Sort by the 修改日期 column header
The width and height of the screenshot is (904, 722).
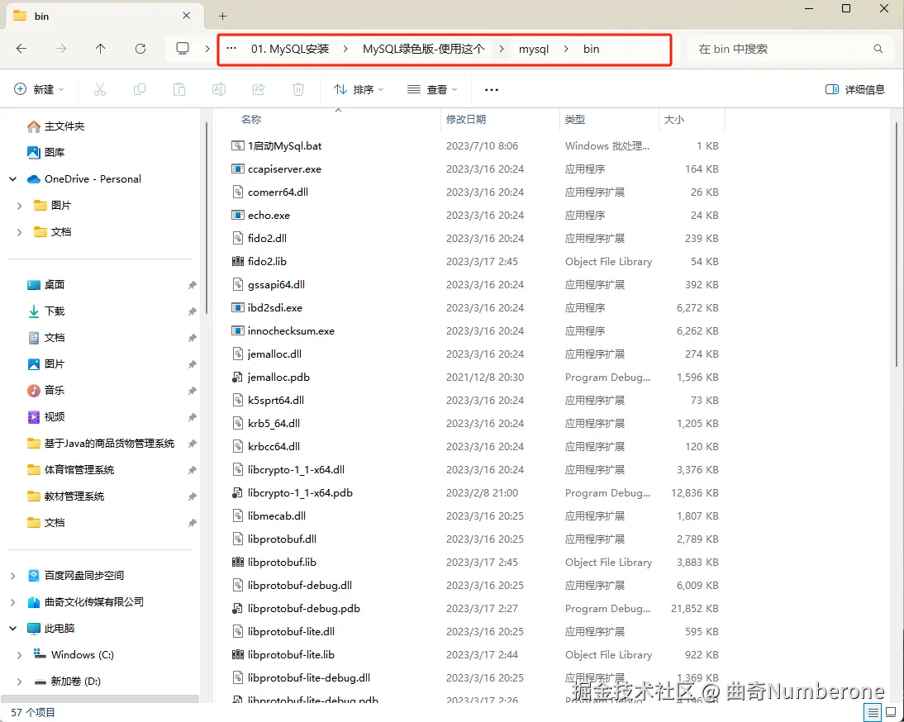[466, 119]
